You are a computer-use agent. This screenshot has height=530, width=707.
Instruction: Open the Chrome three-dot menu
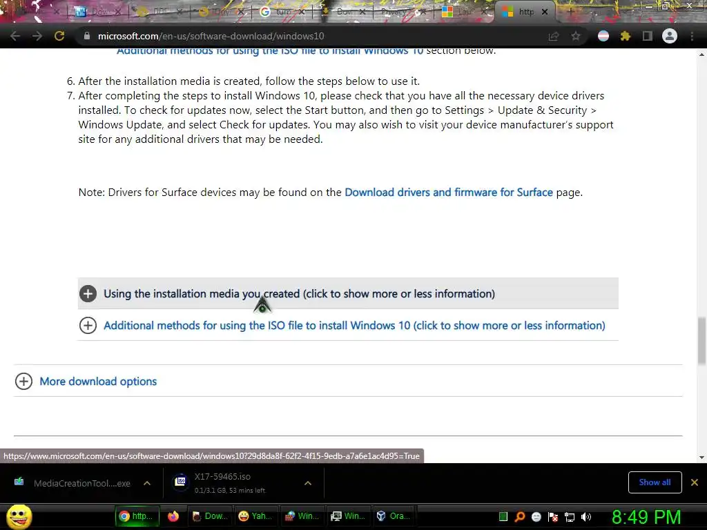(x=692, y=36)
